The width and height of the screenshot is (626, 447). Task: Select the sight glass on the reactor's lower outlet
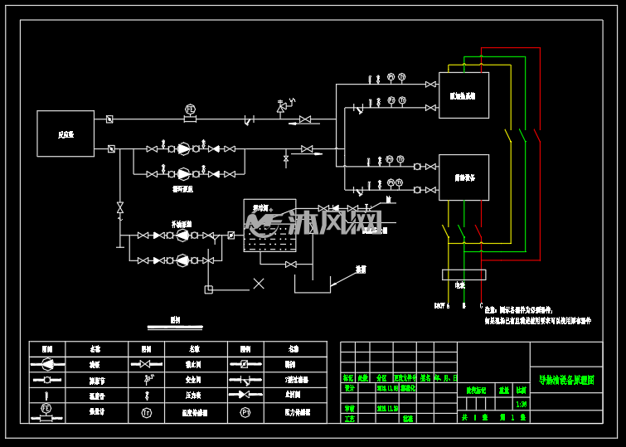coord(111,149)
